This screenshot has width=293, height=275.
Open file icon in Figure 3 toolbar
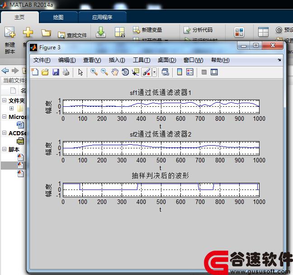pos(45,72)
